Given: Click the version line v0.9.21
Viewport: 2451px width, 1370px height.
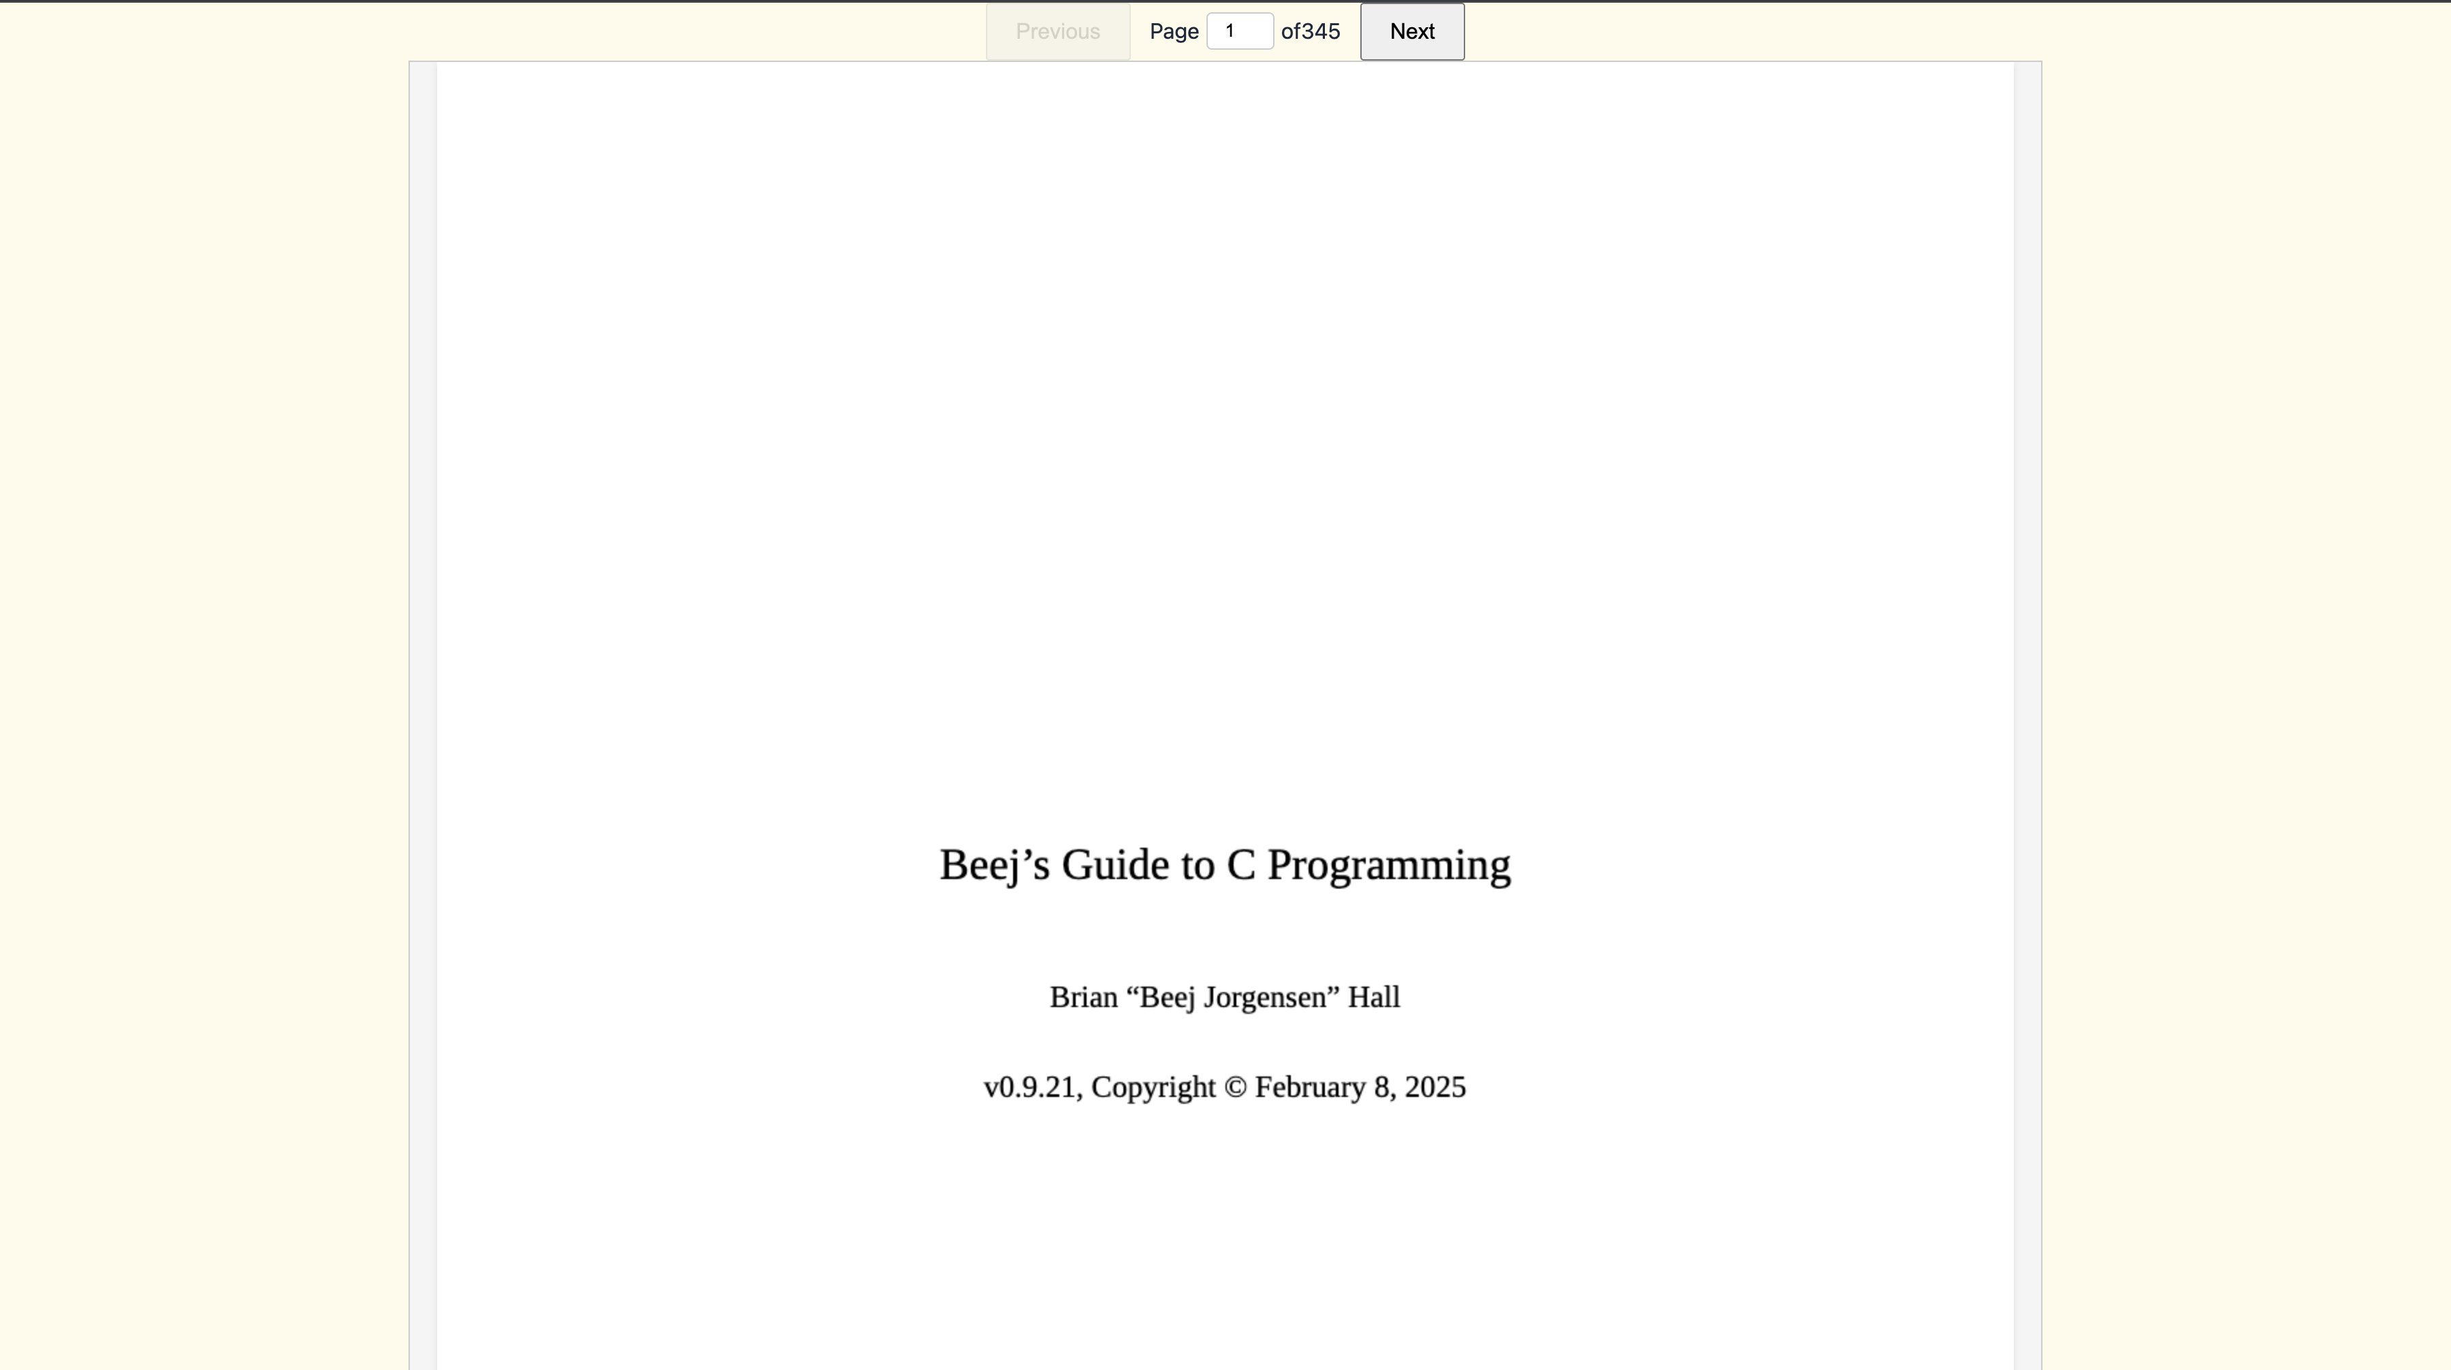Looking at the screenshot, I should coord(1031,1087).
